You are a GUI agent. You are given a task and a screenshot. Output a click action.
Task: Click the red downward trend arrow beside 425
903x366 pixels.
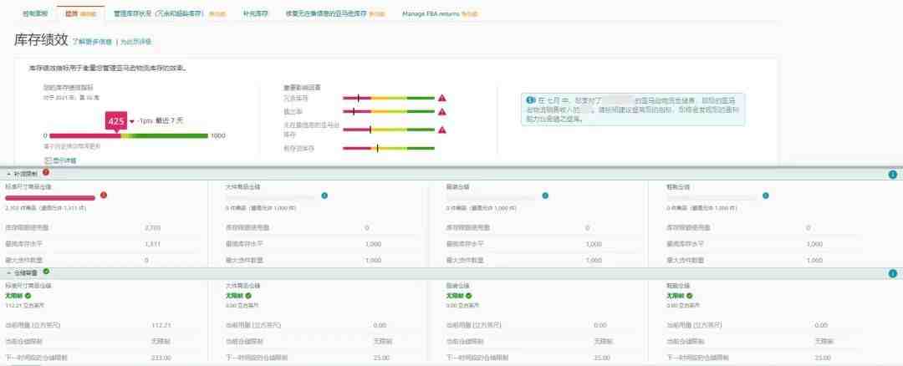[x=132, y=121]
